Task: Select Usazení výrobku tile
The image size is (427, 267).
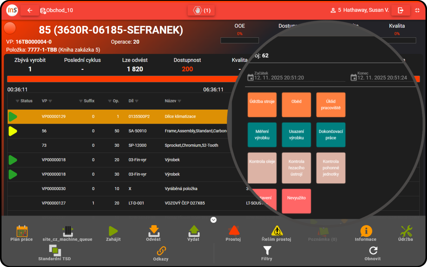Action: tap(296, 135)
